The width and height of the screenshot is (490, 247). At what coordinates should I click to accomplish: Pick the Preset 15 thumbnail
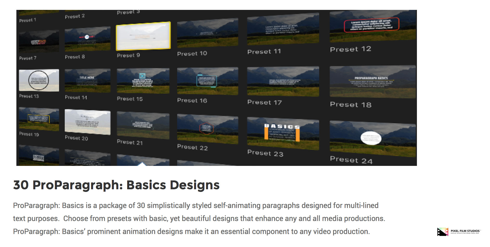143,81
